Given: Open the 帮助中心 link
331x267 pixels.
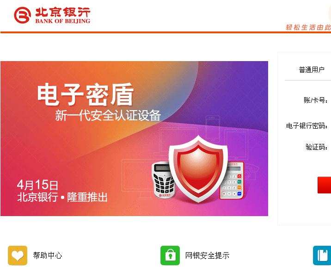Looking at the screenshot, I should coord(48,255).
